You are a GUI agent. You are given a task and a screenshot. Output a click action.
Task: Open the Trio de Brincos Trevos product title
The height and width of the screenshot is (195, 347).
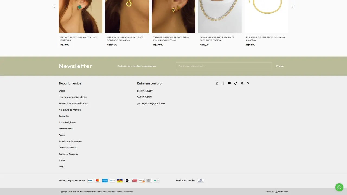171,39
